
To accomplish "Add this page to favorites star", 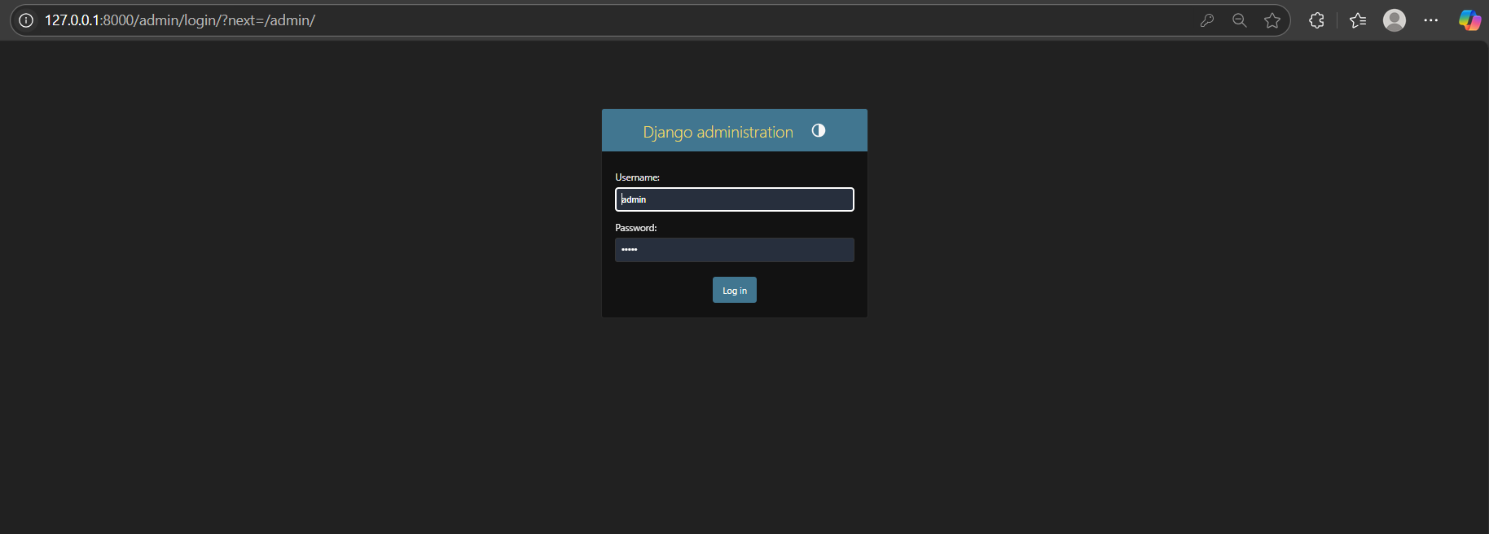I will [1272, 20].
